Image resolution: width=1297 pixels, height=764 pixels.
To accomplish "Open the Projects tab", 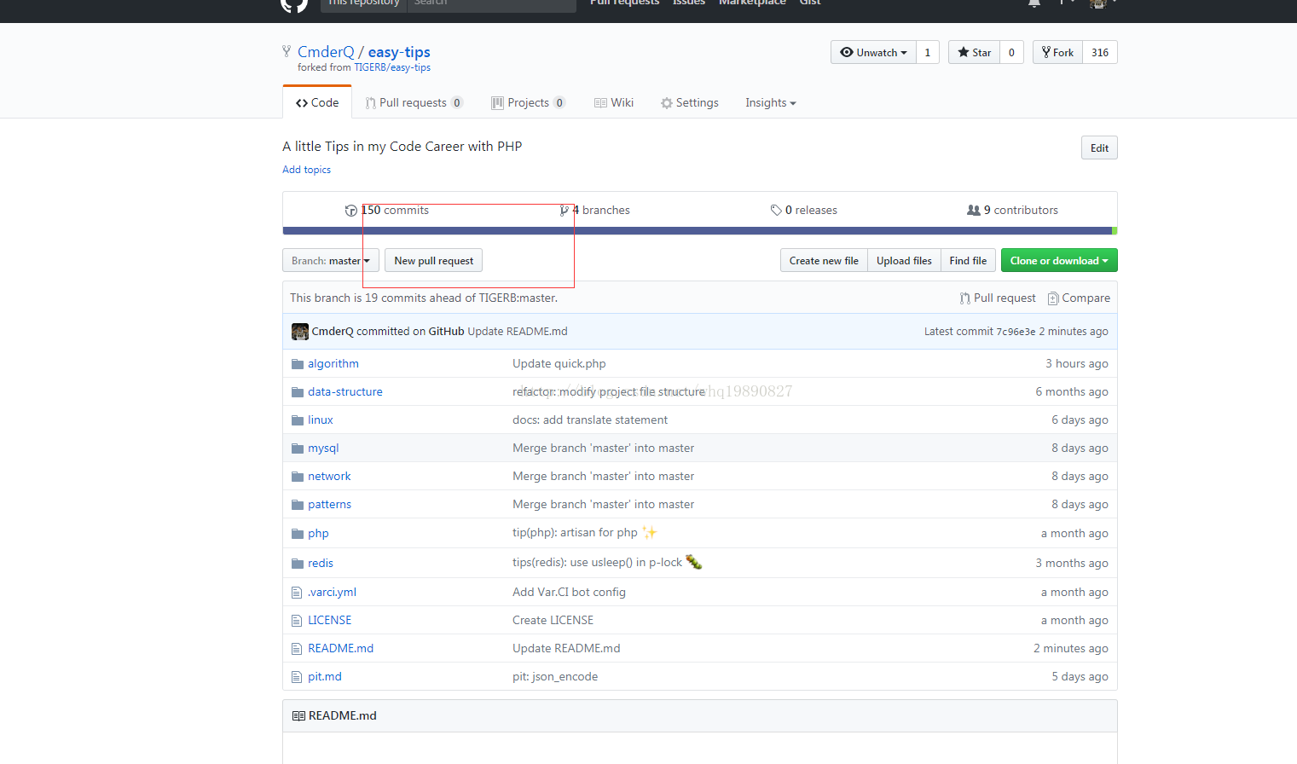I will 529,103.
